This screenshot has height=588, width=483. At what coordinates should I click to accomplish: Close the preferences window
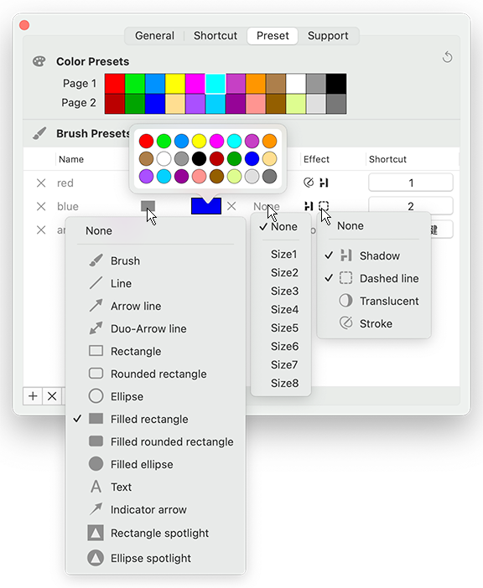pyautogui.click(x=24, y=25)
